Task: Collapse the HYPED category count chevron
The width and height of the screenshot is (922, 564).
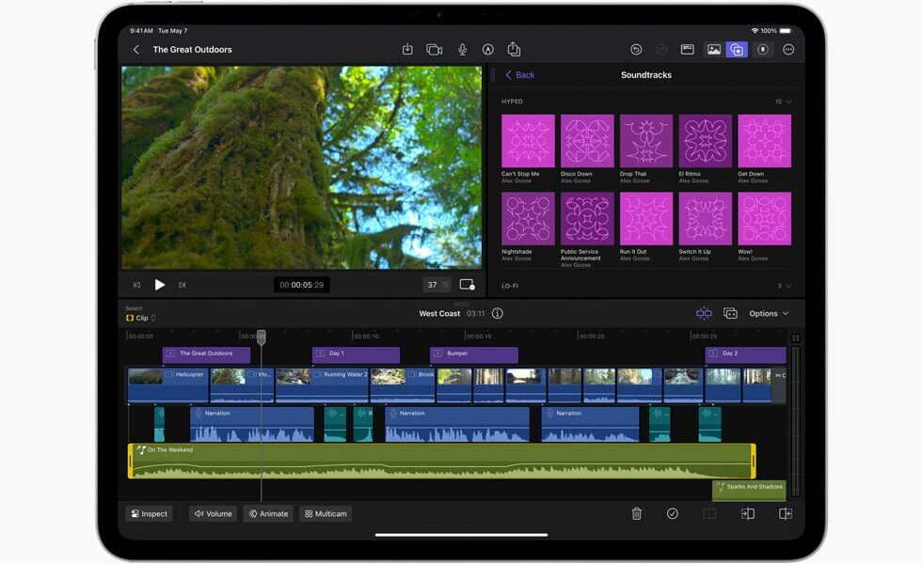Action: tap(788, 102)
